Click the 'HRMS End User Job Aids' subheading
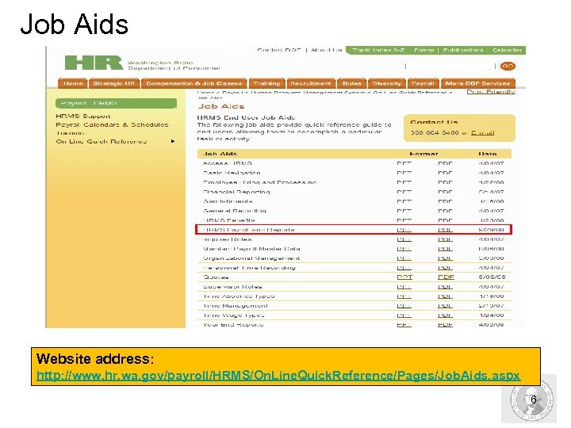Viewport: 571px width, 428px height. click(246, 117)
